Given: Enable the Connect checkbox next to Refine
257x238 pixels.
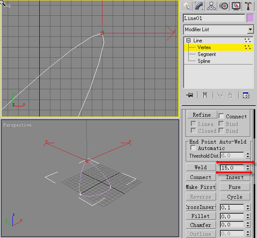Looking at the screenshot, I should click(x=221, y=116).
